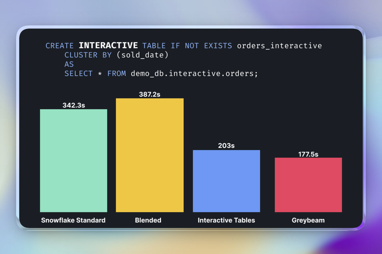
Task: Click the yellow Blended bar
Action: [150, 155]
